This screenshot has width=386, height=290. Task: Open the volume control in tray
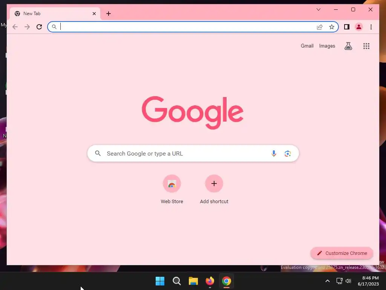pyautogui.click(x=348, y=281)
